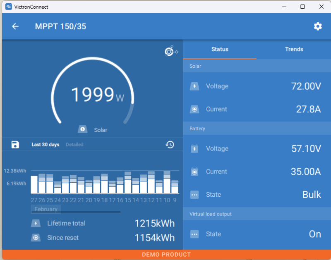Viewport: 331px width, 260px height.
Task: Select the Virtual load output section header
Action: 257,214
